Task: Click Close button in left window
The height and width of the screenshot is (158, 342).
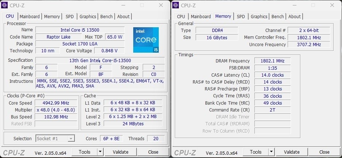Action: 153,152
